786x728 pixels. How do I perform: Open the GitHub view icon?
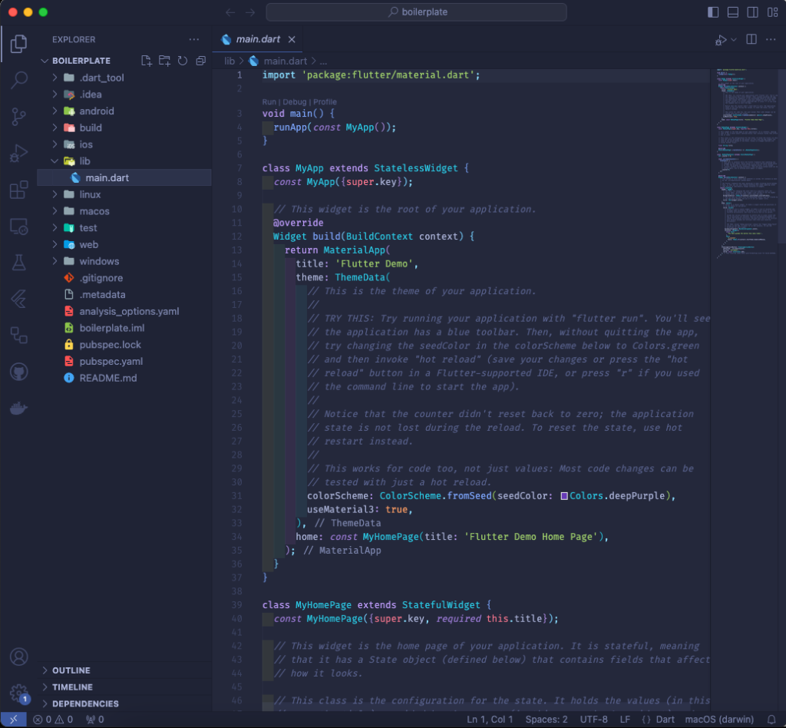19,372
